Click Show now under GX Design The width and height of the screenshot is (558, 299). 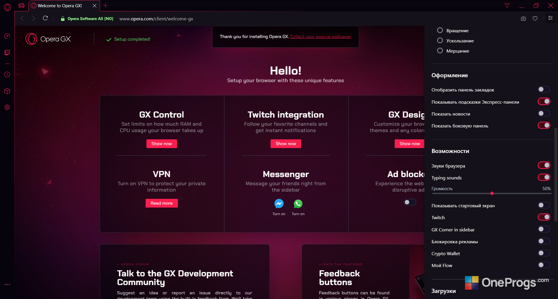pos(409,144)
